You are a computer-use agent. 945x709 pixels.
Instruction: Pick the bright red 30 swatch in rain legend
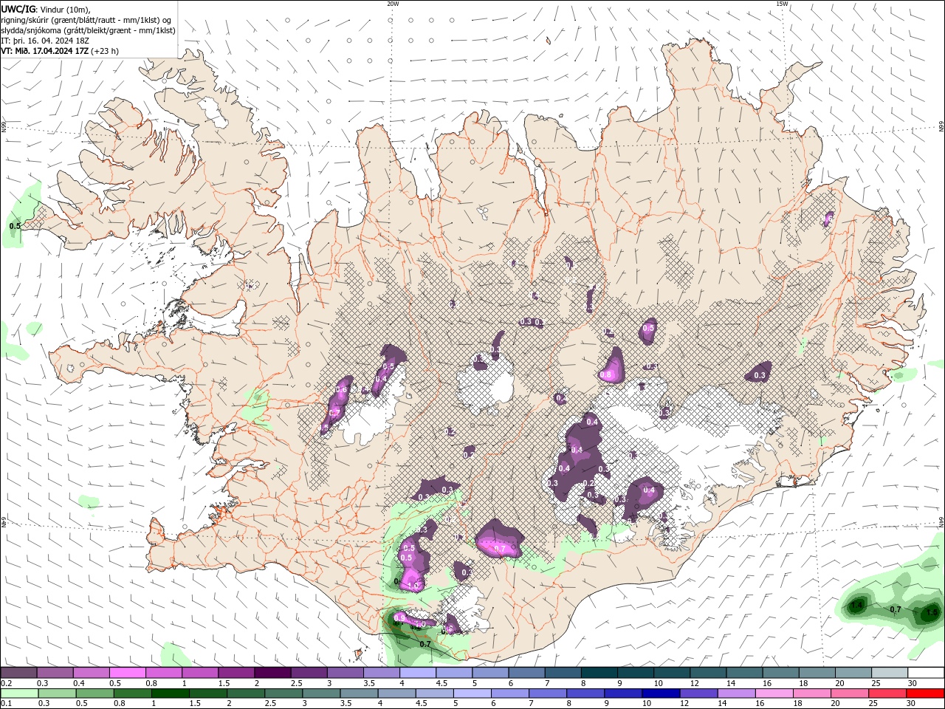click(925, 693)
